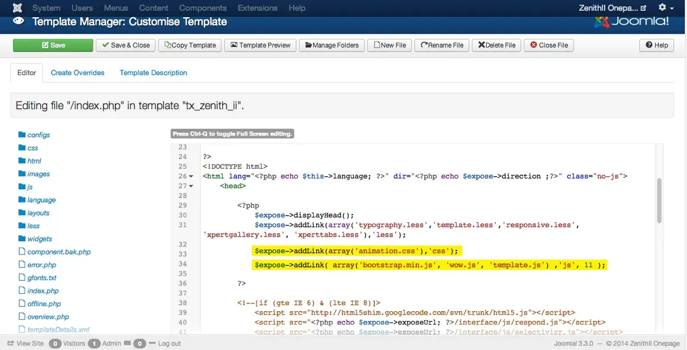This screenshot has height=350, width=687.
Task: Collapse code fold arrow on line 27
Action: pos(191,186)
